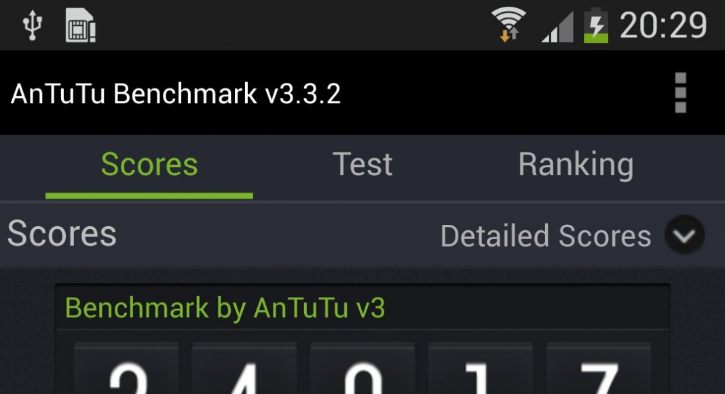This screenshot has width=725, height=394.
Task: Tap the SIM card alert icon
Action: click(x=81, y=25)
